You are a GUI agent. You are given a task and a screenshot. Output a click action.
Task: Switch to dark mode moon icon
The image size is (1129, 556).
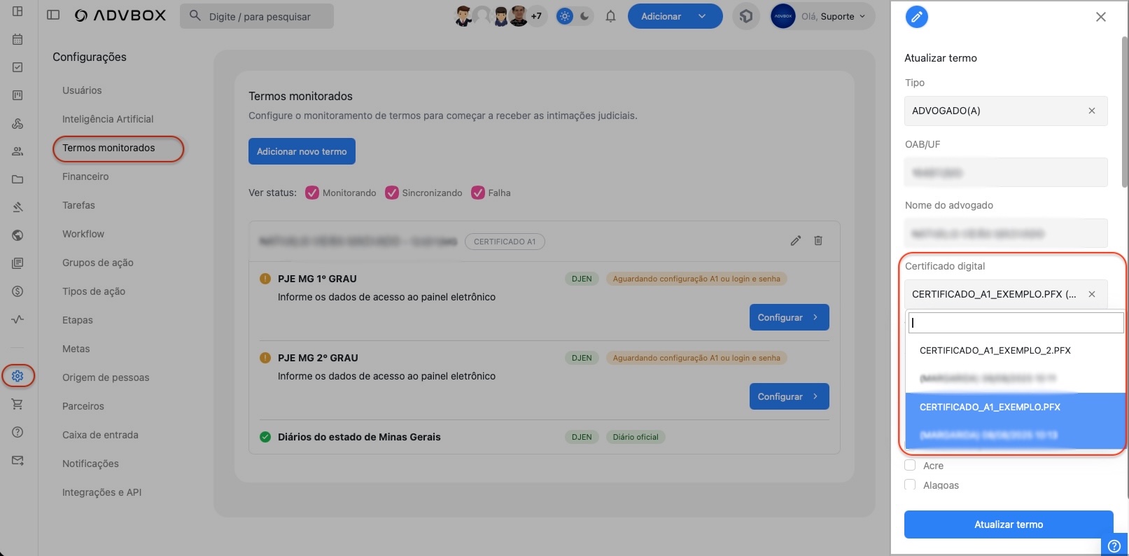pyautogui.click(x=584, y=16)
